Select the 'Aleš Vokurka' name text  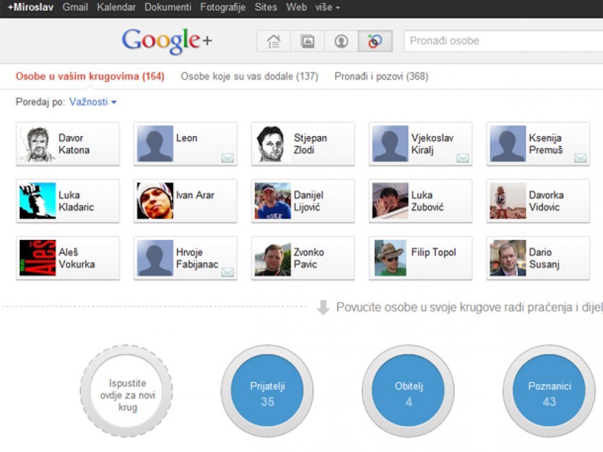(77, 259)
